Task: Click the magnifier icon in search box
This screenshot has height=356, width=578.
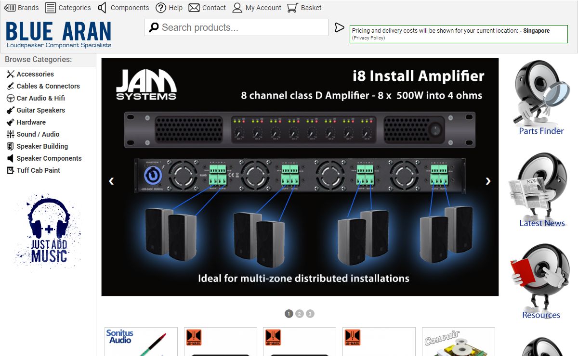Action: pos(154,27)
